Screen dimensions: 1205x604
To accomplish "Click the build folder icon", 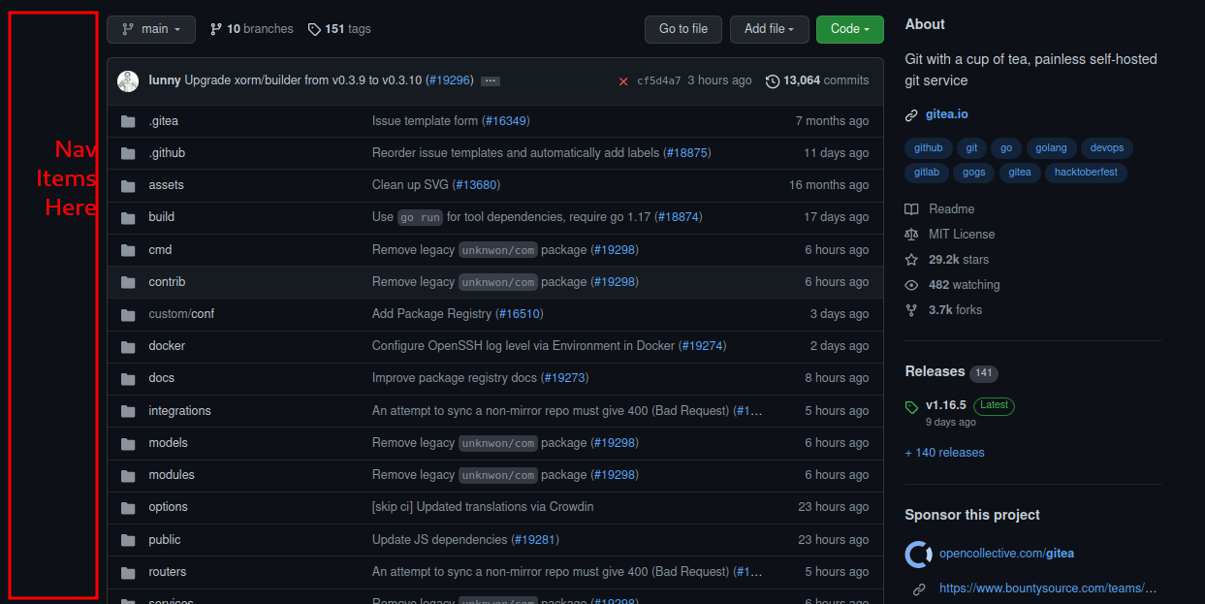I will point(128,217).
